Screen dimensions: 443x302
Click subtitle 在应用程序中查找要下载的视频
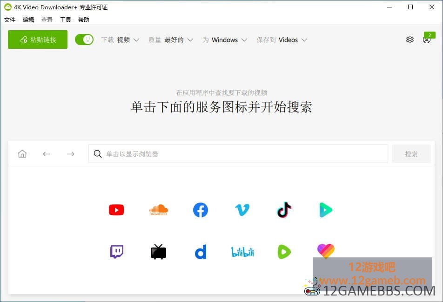coord(221,92)
